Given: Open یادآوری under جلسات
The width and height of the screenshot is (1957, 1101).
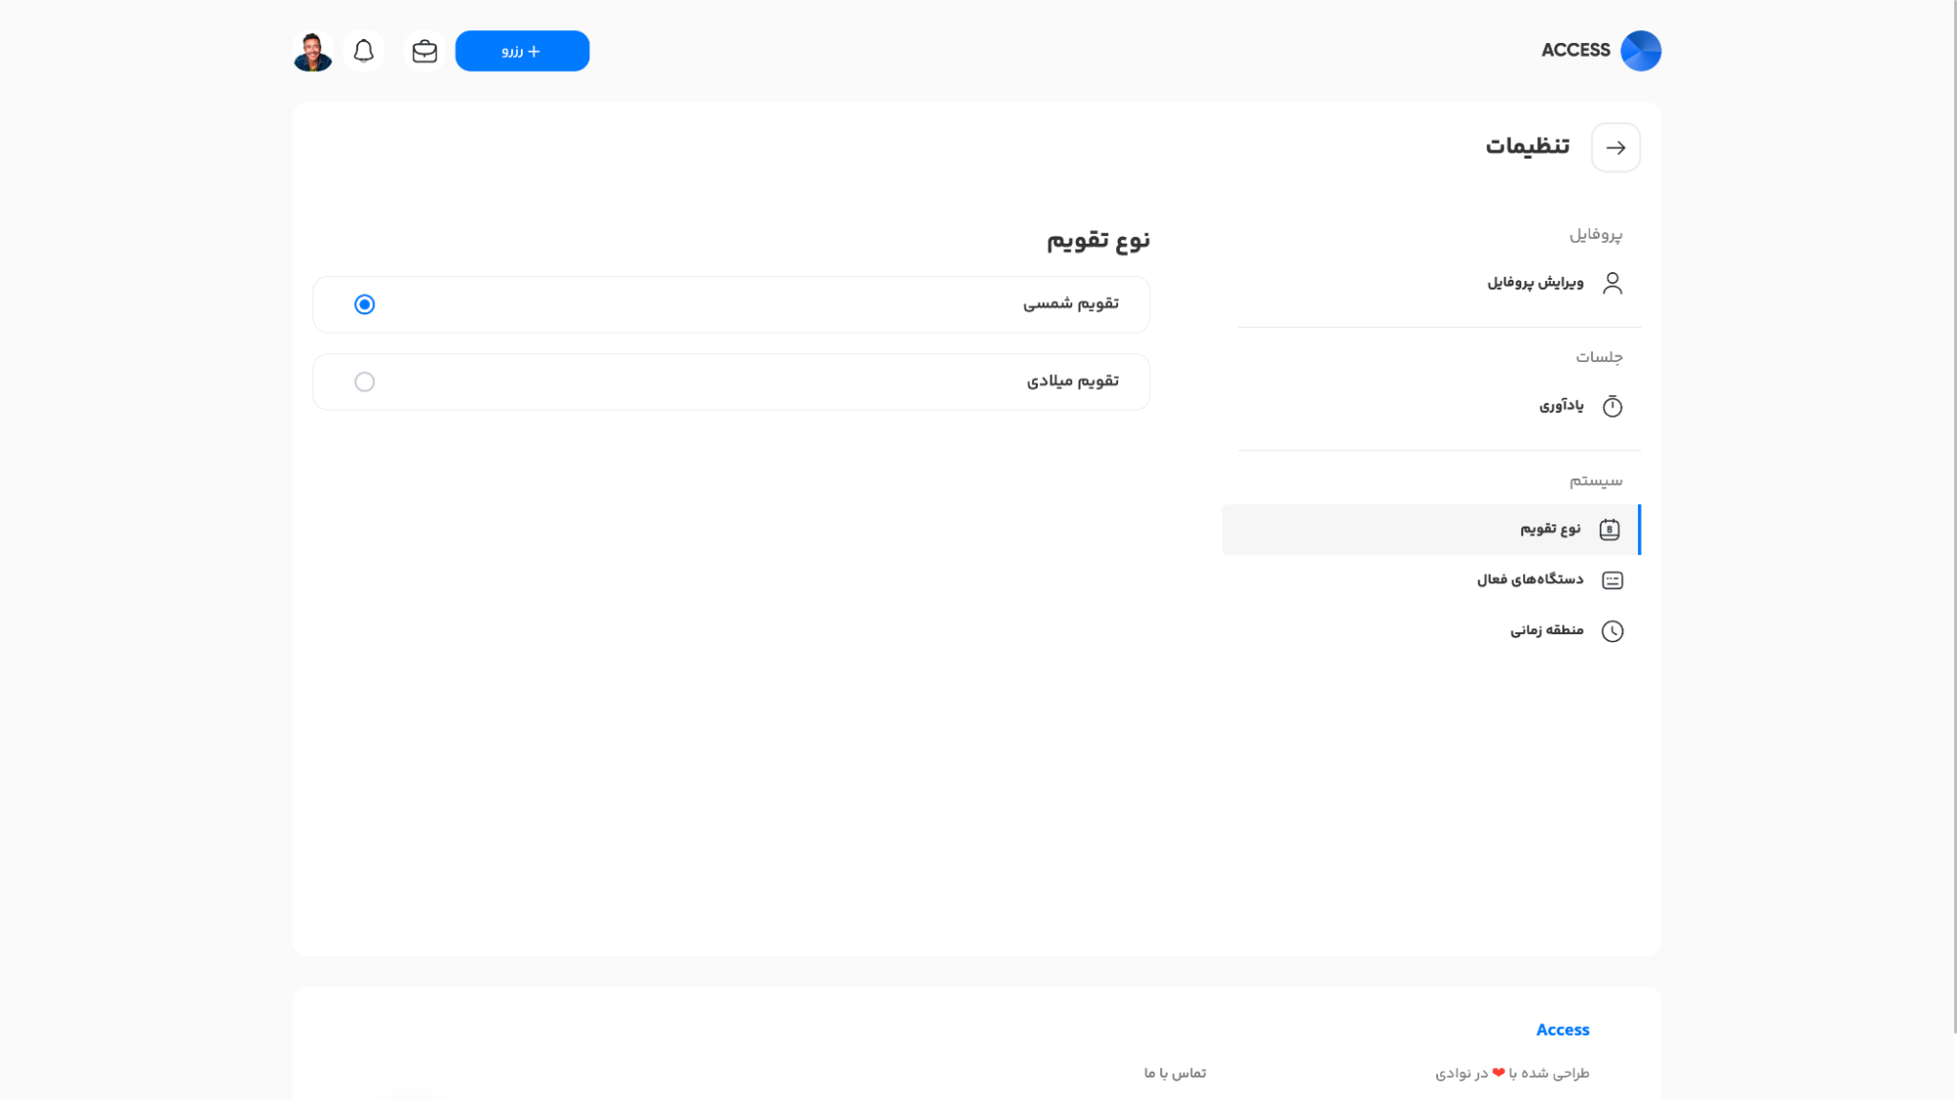Looking at the screenshot, I should coord(1559,406).
